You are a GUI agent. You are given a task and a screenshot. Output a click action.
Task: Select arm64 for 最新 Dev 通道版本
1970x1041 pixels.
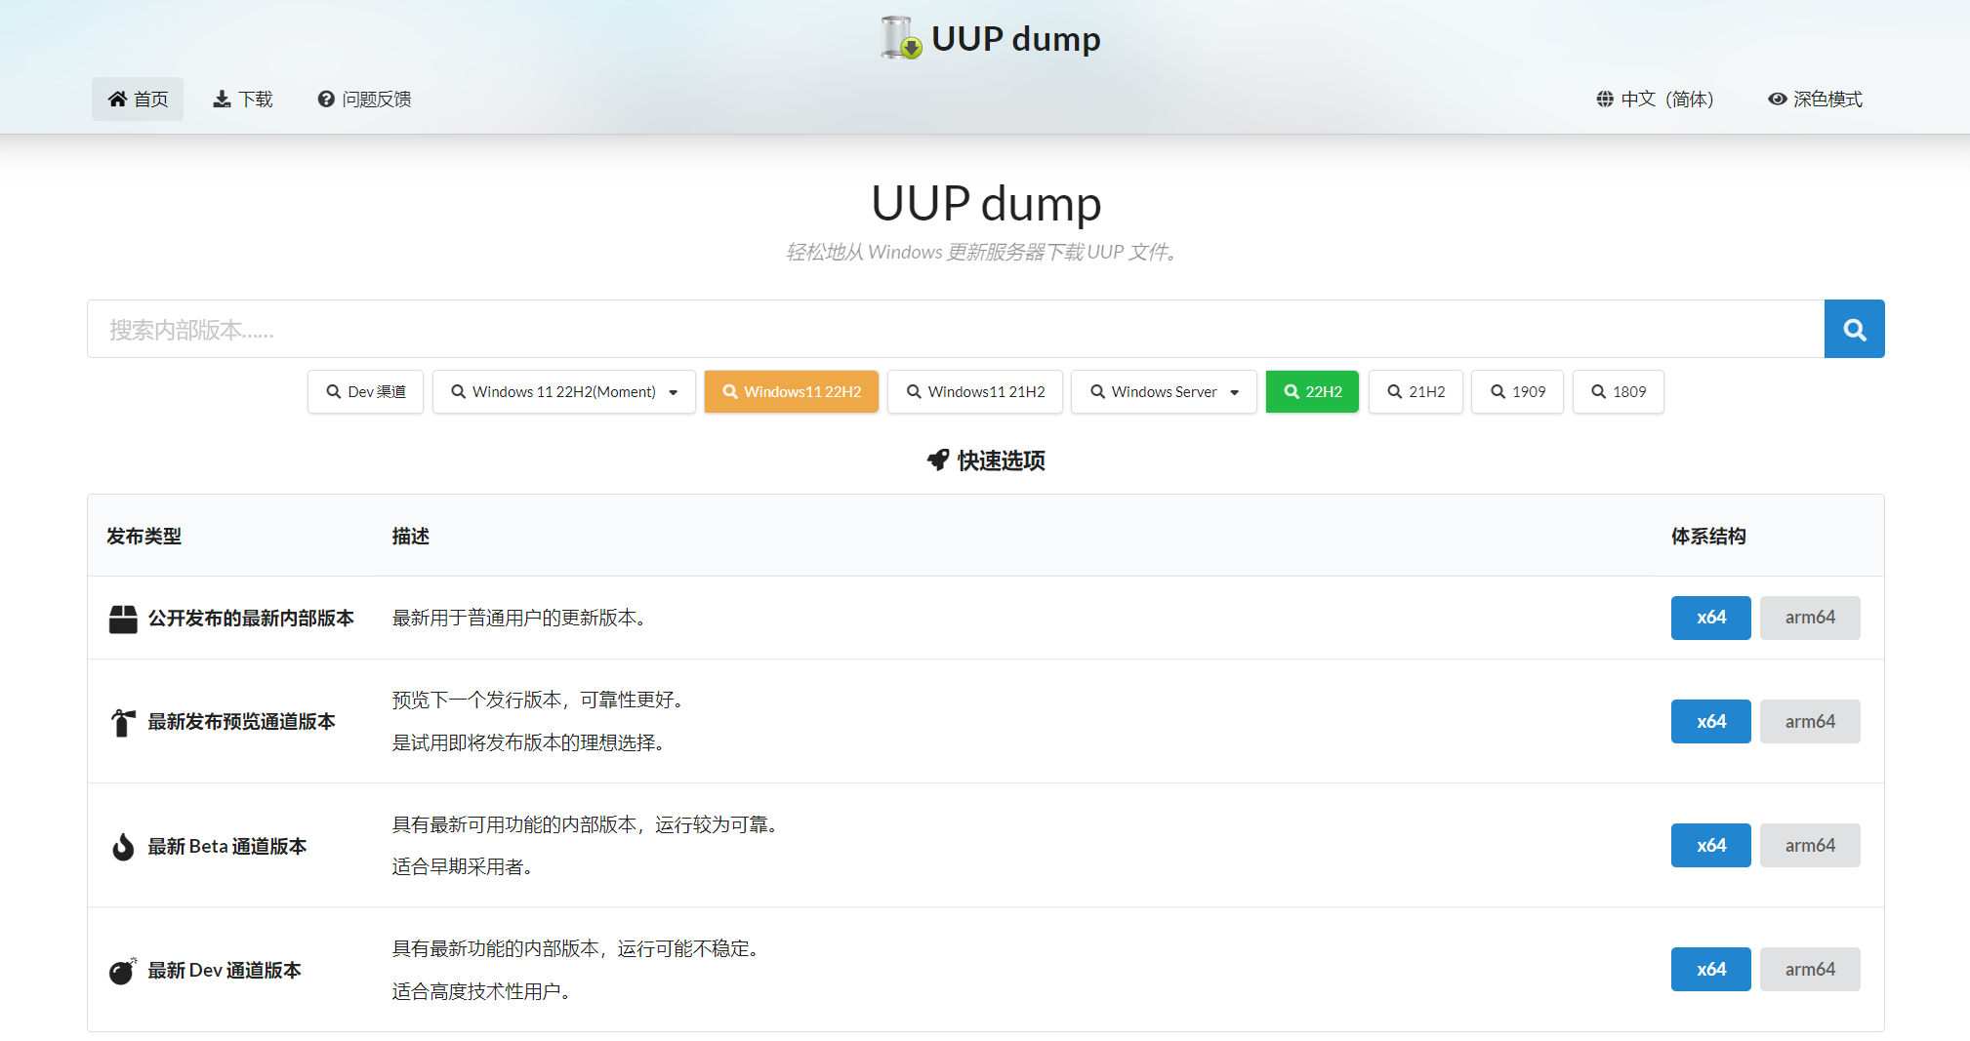click(1810, 969)
